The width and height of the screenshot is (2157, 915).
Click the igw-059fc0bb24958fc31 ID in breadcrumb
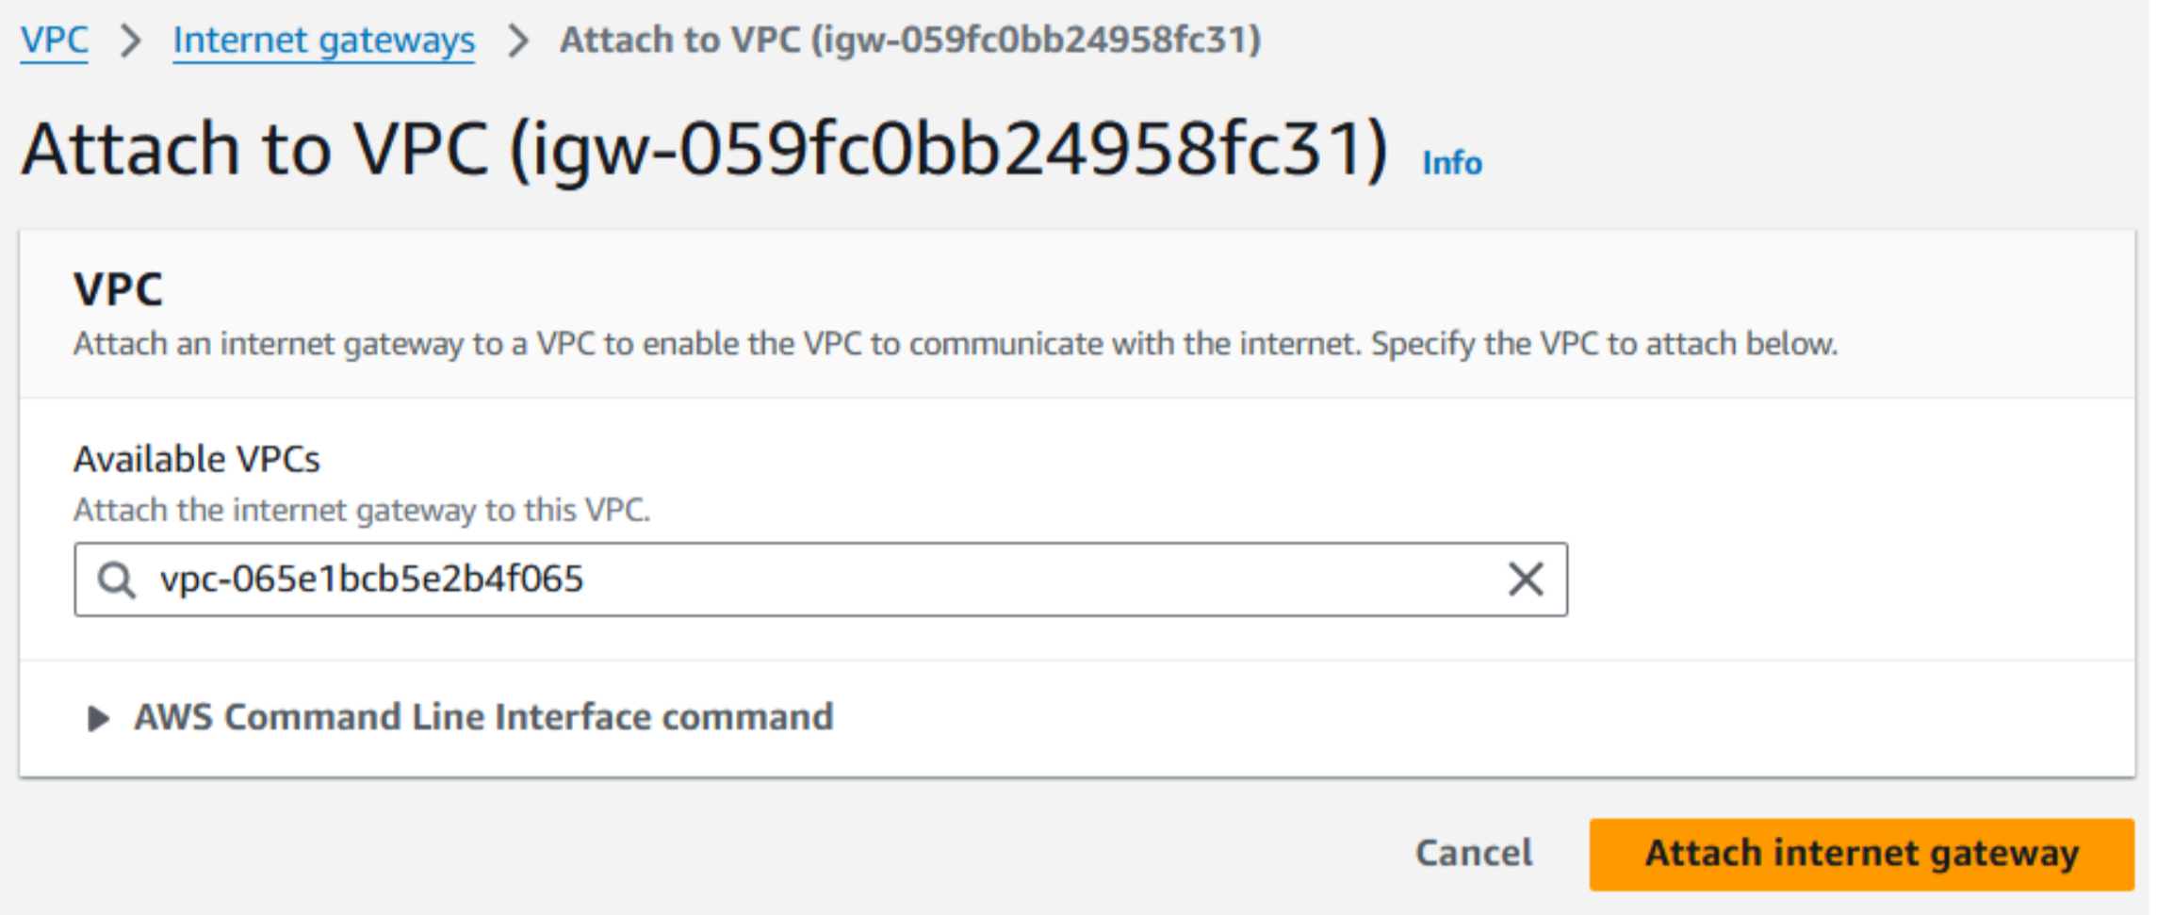coord(1036,41)
